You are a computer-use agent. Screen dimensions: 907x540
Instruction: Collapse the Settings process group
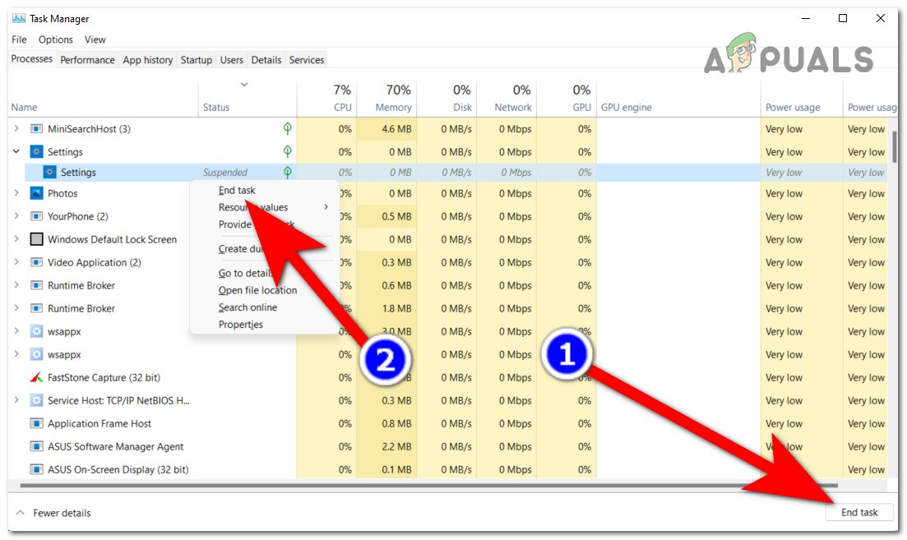pos(16,151)
